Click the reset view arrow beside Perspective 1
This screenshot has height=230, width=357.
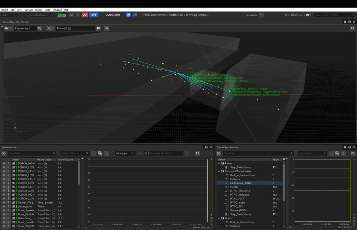tap(39, 28)
